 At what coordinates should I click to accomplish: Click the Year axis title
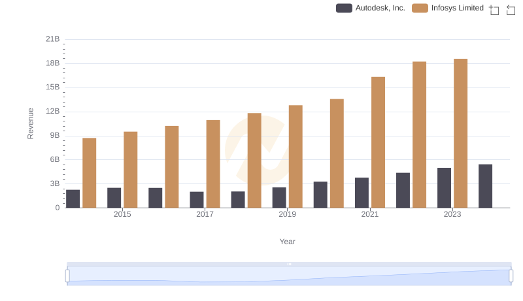[287, 242]
